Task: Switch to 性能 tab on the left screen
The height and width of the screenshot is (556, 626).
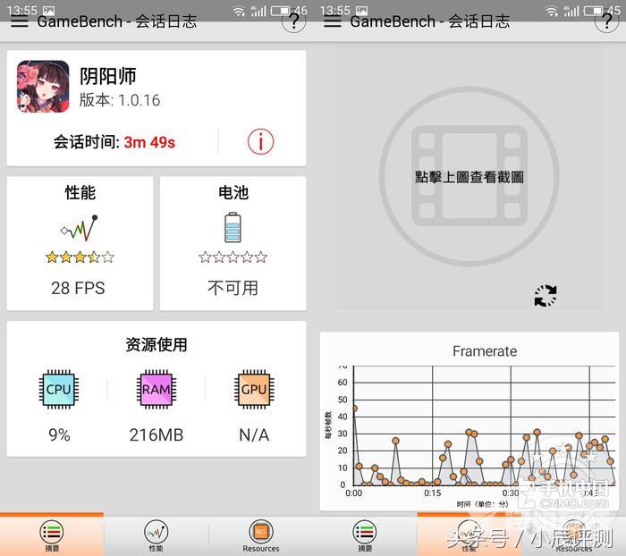Action: click(x=156, y=536)
